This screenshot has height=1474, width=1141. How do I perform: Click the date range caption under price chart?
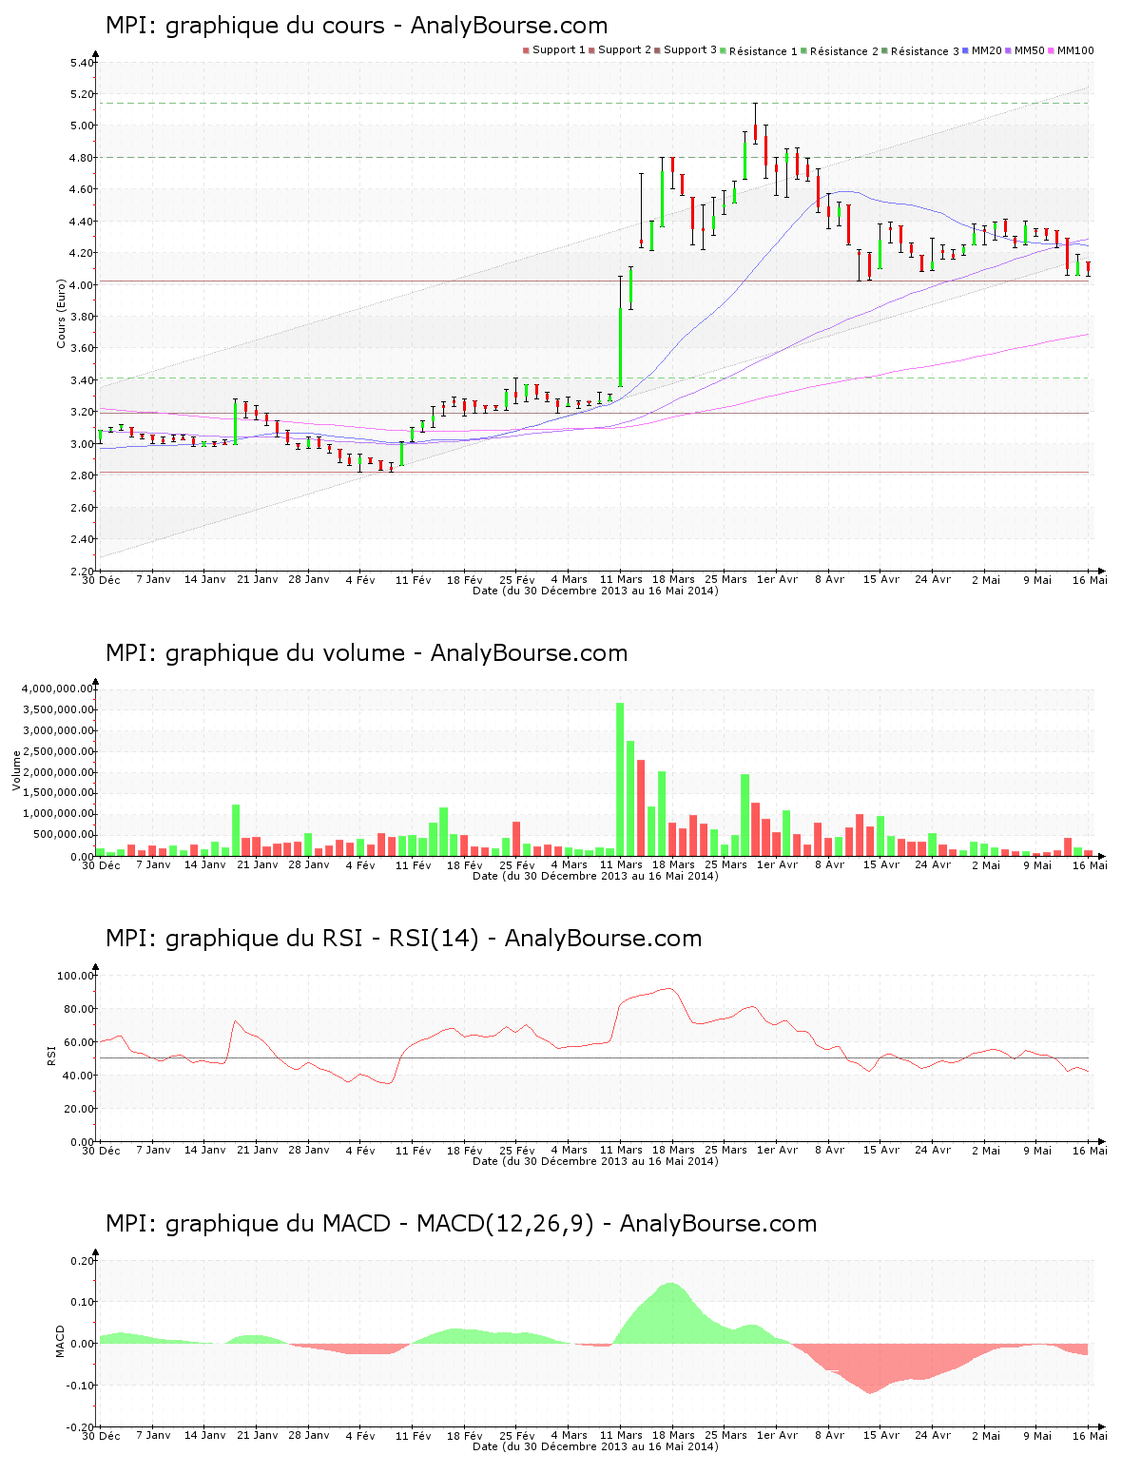pyautogui.click(x=595, y=591)
